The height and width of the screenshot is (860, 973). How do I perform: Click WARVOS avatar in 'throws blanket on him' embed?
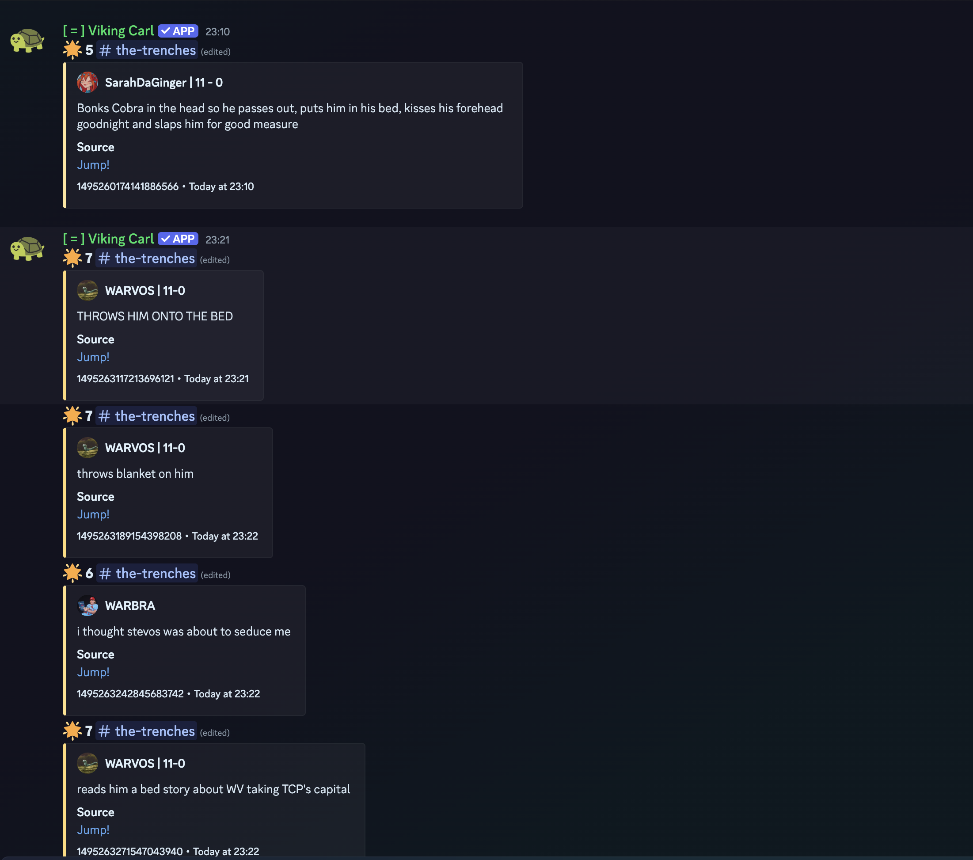tap(87, 448)
